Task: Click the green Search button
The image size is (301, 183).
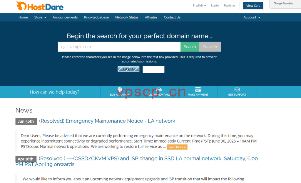Action: pos(190,47)
